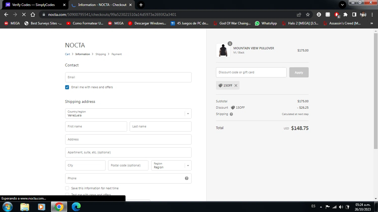Image resolution: width=378 pixels, height=212 pixels.
Task: Open tab search dropdown arrow
Action: (x=342, y=5)
